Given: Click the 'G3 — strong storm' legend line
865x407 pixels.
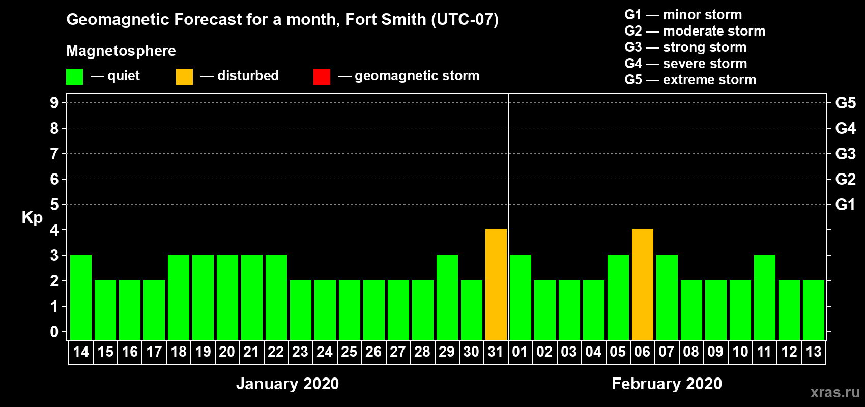Looking at the screenshot, I should click(686, 47).
